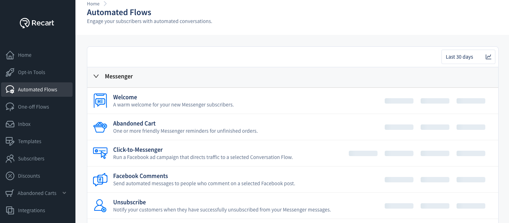The image size is (509, 223).
Task: Open the Unsubscribe flow
Action: pyautogui.click(x=129, y=202)
